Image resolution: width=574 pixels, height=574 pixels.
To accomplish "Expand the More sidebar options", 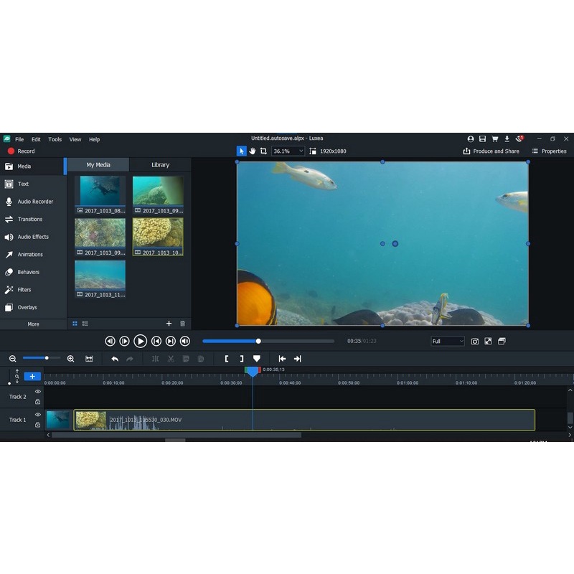I will [x=33, y=324].
